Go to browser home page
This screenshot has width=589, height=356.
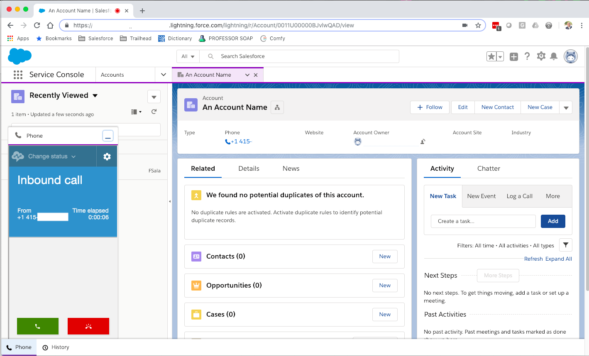[50, 25]
